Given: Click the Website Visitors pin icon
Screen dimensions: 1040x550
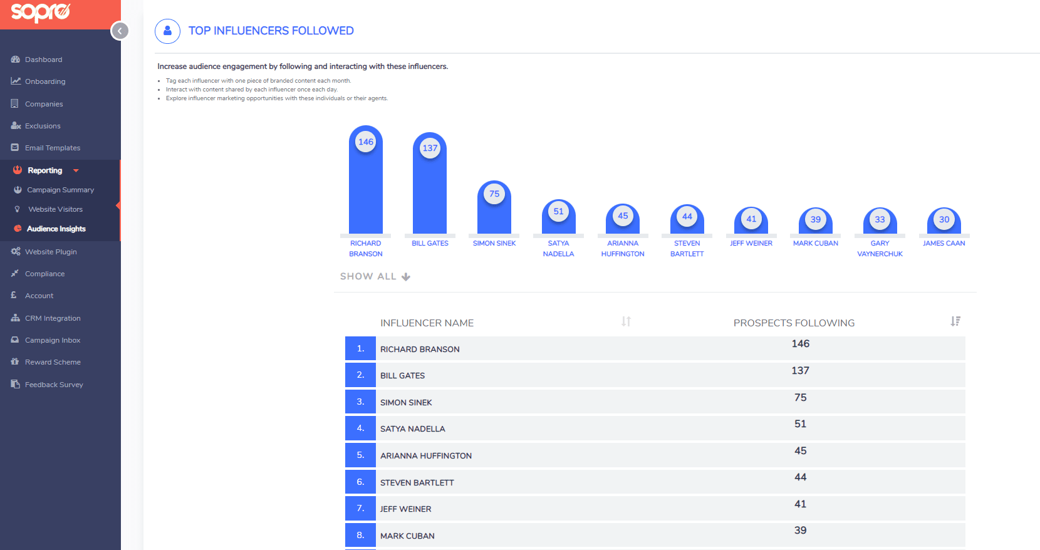Looking at the screenshot, I should point(18,209).
